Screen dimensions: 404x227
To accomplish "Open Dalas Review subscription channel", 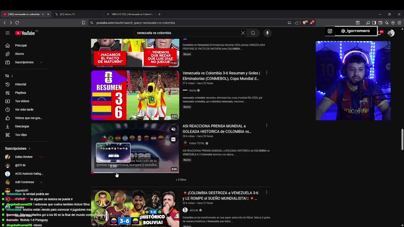I will pyautogui.click(x=24, y=157).
